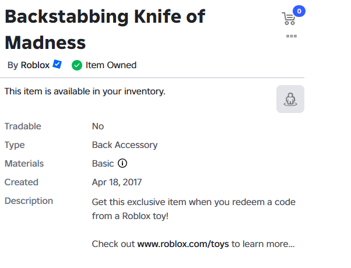Click the blue verified badge next to Roblox
Screen dimensions: 351x268
[x=57, y=65]
